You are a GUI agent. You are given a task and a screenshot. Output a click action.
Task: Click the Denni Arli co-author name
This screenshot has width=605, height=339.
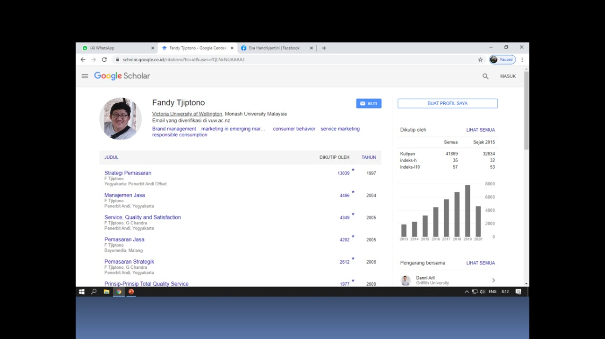click(425, 278)
